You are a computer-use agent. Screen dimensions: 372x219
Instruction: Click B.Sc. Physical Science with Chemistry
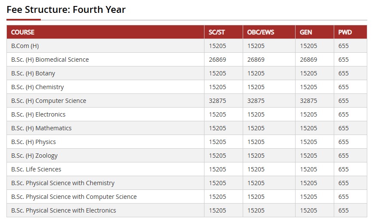(63, 183)
